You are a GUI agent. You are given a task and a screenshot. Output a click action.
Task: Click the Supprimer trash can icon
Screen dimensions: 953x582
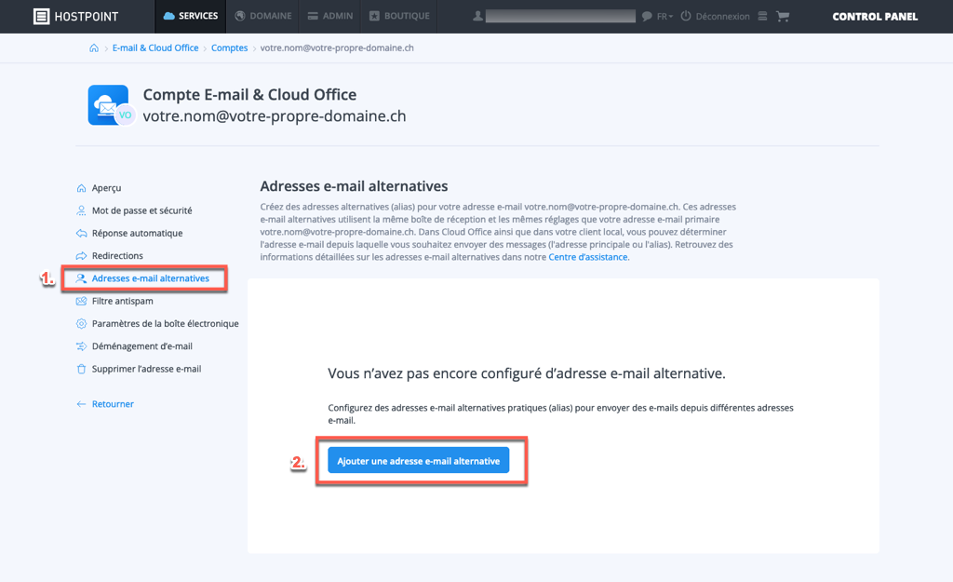click(x=82, y=369)
